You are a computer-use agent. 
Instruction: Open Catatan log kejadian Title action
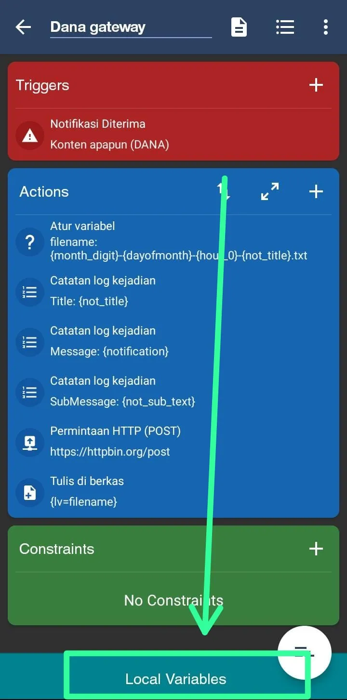pyautogui.click(x=173, y=291)
